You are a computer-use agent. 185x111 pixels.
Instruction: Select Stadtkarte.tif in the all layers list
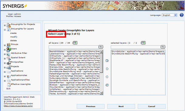point(75,60)
